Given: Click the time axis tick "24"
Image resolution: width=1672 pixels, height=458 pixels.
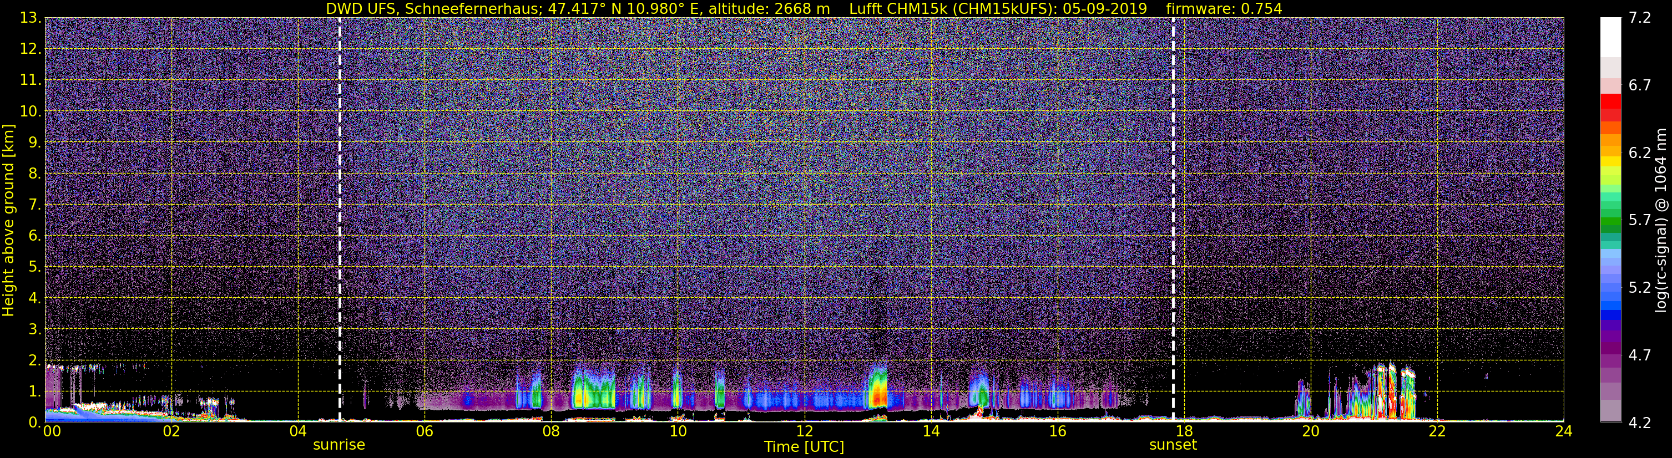Looking at the screenshot, I should coord(1564,431).
